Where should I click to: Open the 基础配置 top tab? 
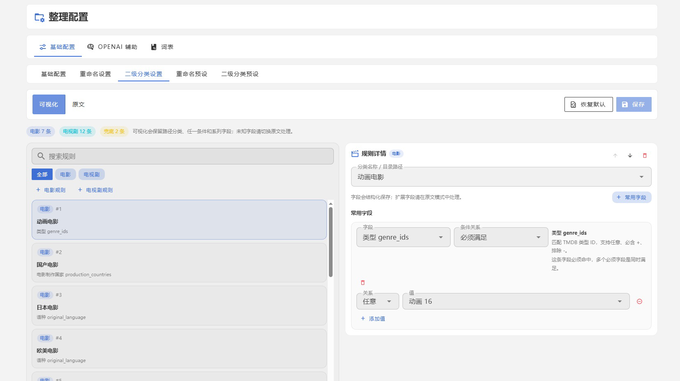tap(58, 47)
